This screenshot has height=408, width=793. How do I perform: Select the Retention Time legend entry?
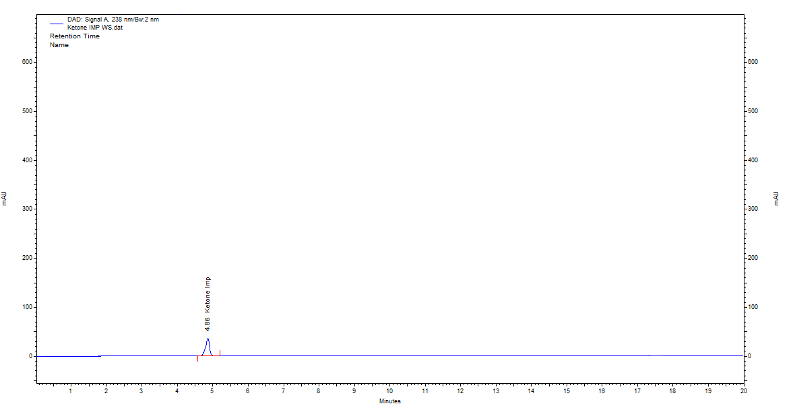pyautogui.click(x=74, y=36)
